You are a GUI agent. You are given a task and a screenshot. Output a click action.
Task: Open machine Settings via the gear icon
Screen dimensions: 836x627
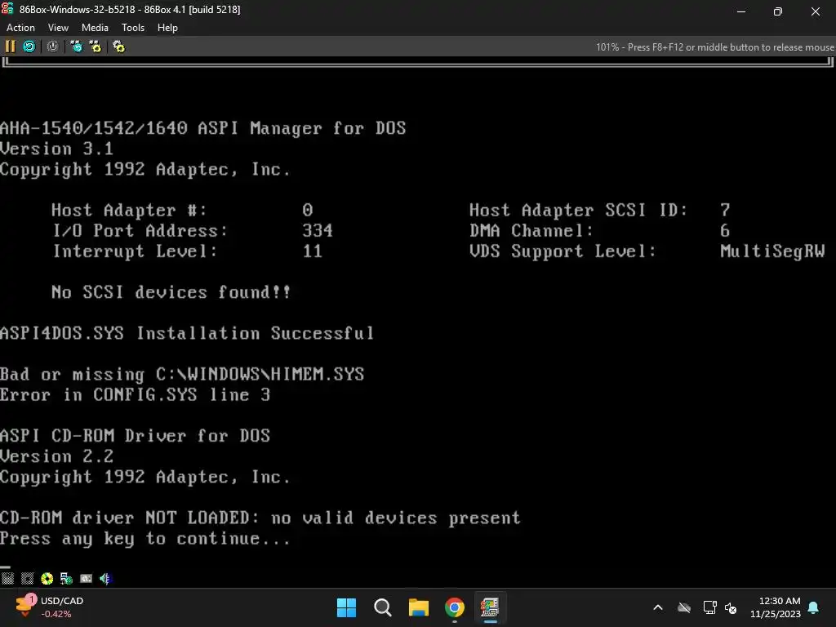click(118, 47)
